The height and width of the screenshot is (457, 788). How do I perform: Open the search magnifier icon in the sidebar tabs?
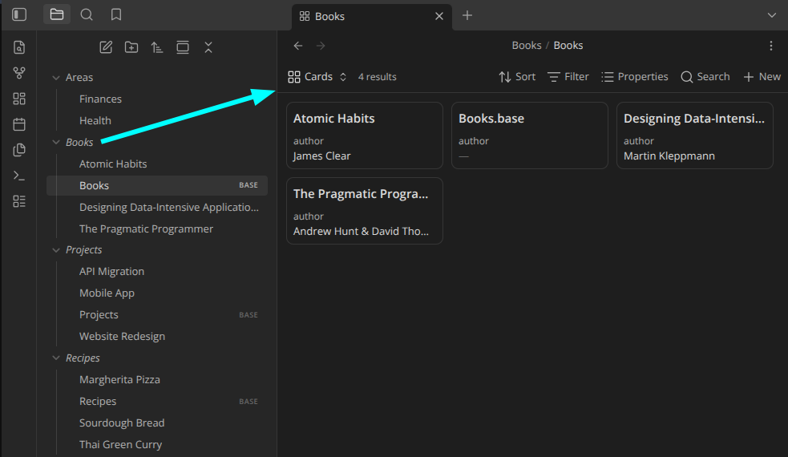[x=87, y=14]
